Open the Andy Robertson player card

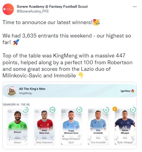pos(44,127)
